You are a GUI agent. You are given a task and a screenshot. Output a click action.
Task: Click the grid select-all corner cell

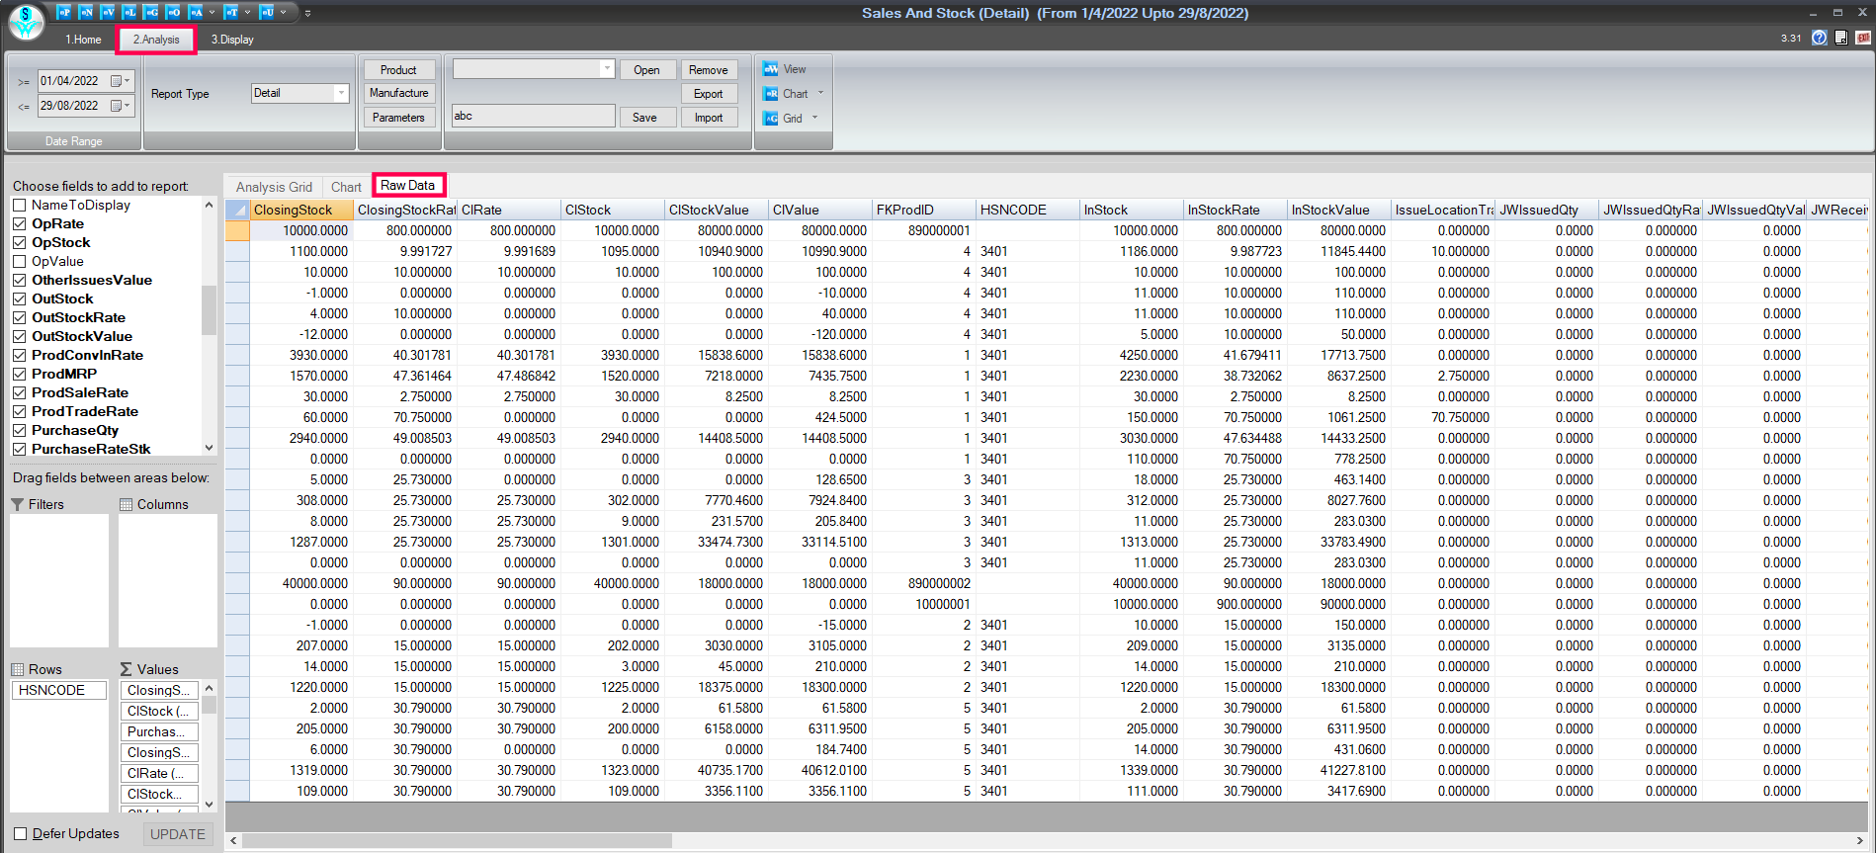[x=237, y=210]
